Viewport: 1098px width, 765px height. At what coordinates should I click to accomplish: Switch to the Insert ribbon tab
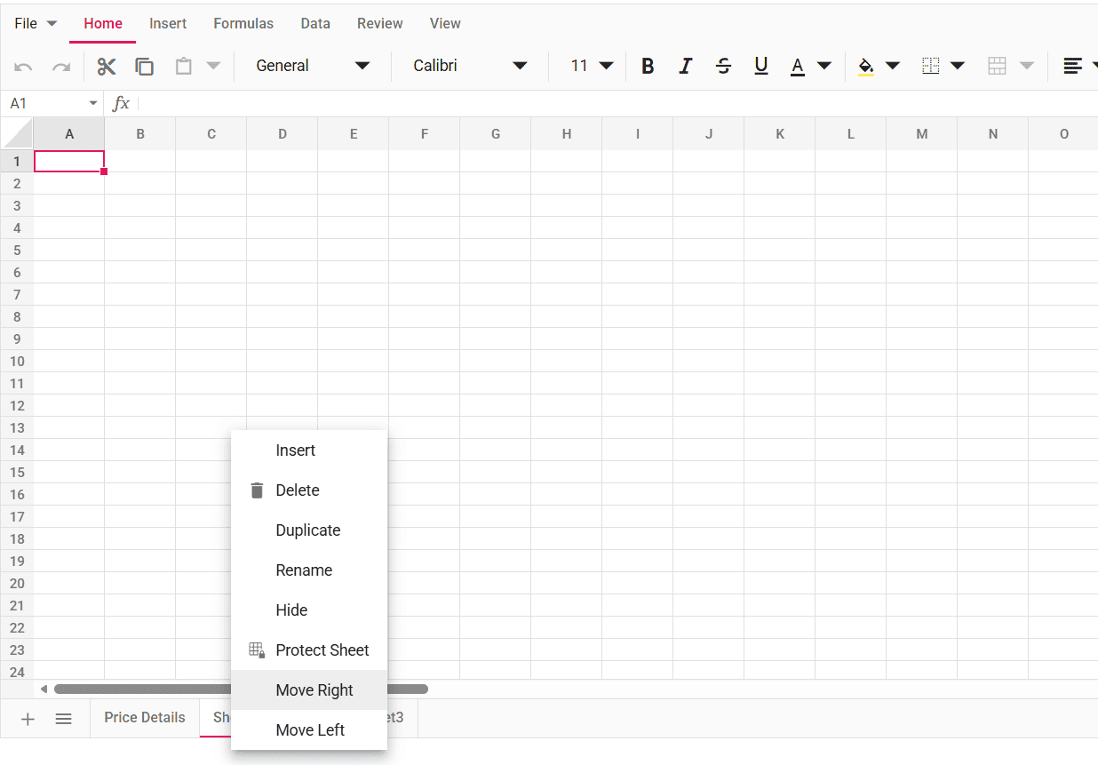tap(168, 23)
